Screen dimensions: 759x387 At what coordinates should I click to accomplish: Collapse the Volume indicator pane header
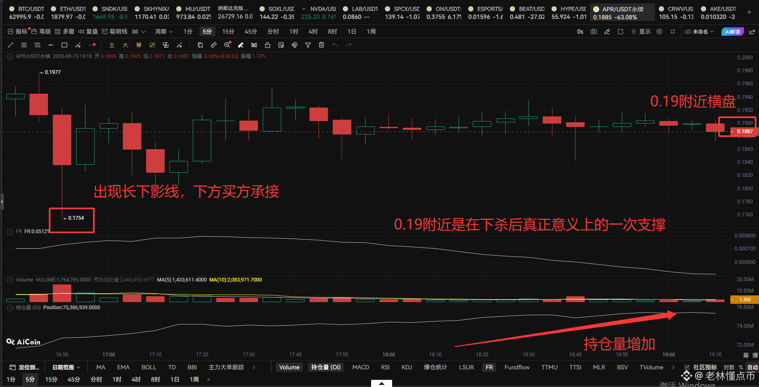[10, 279]
